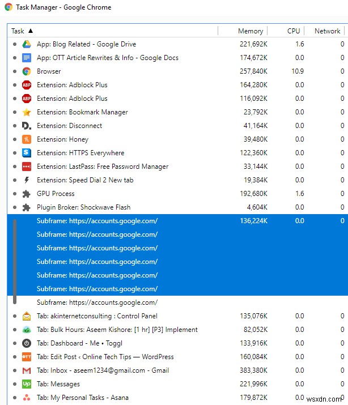Screen dimensions: 348x405
Task: Select Tab: Messages row
Action: [177, 384]
